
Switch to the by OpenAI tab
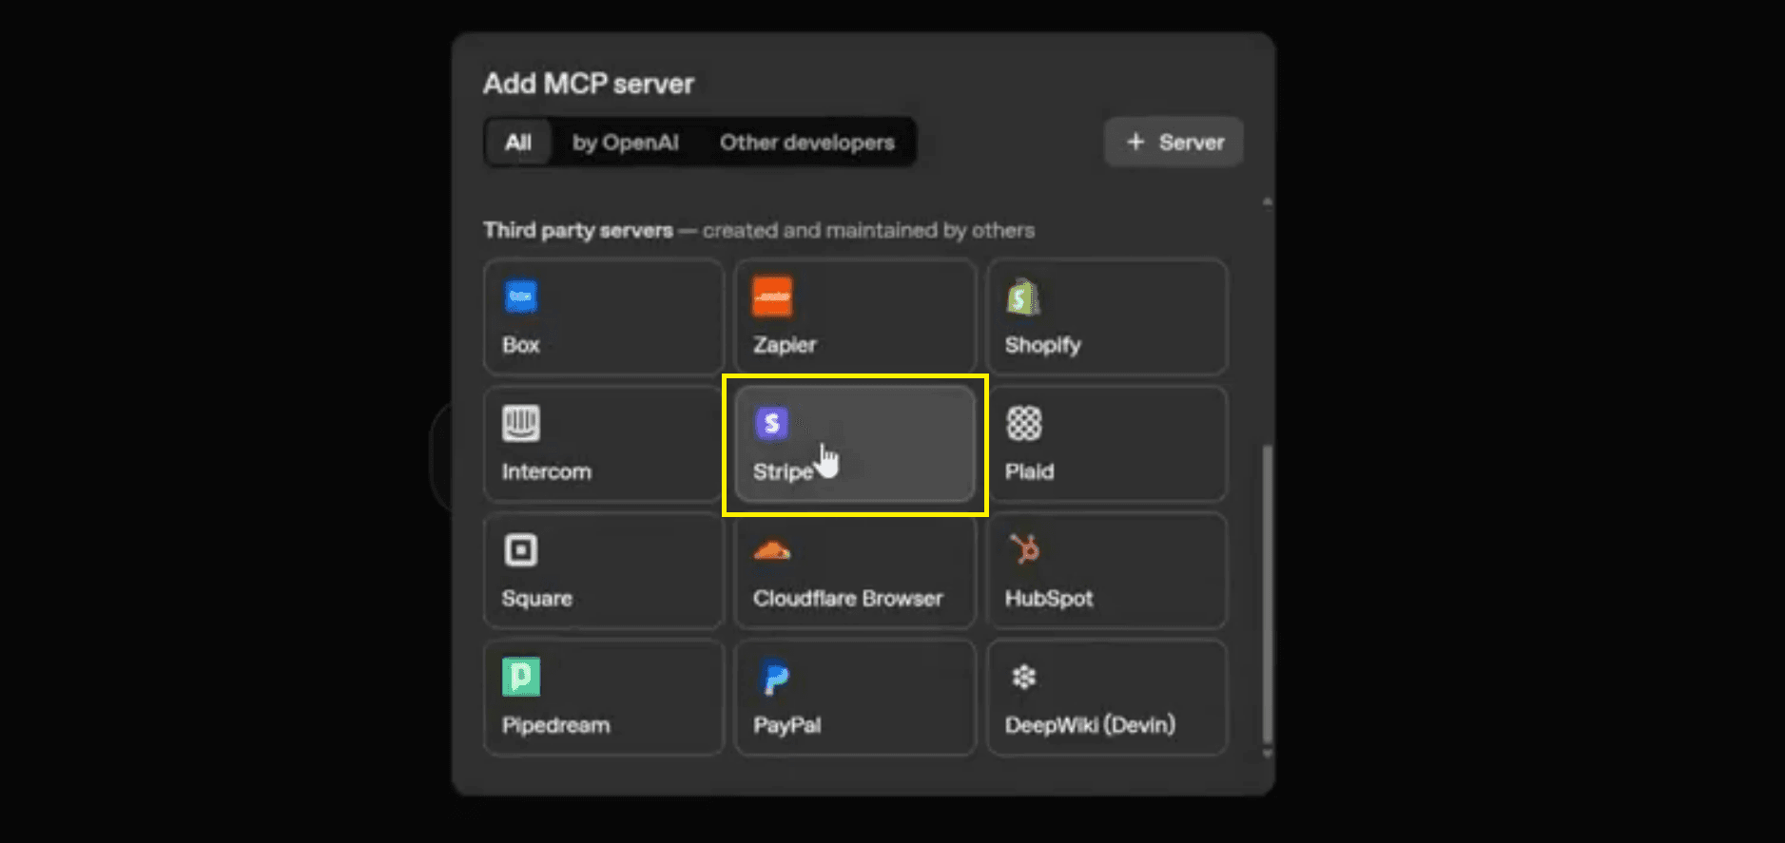[626, 143]
